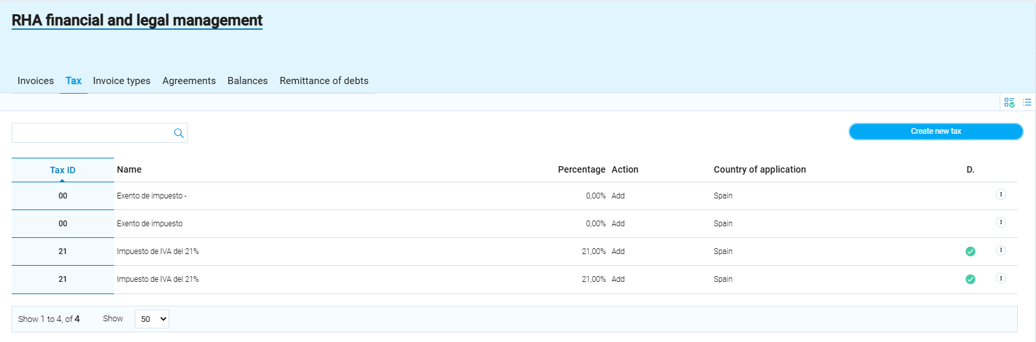Toggle green default checkmark on last 21% IVA row

click(970, 279)
